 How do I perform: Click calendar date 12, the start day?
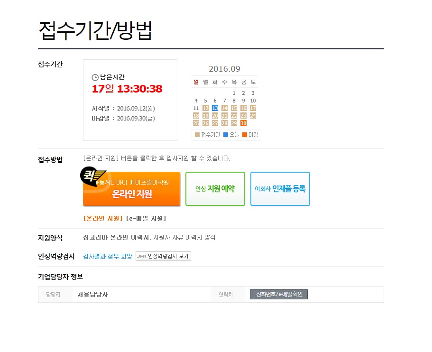[205, 108]
